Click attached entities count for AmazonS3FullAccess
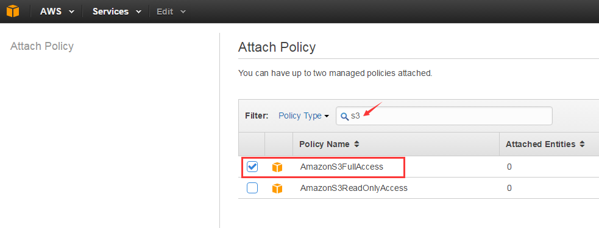 click(509, 167)
